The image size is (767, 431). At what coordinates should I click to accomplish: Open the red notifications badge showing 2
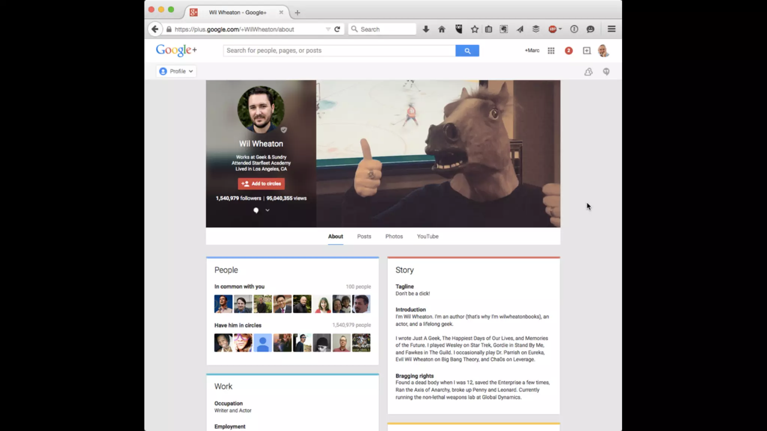click(569, 51)
